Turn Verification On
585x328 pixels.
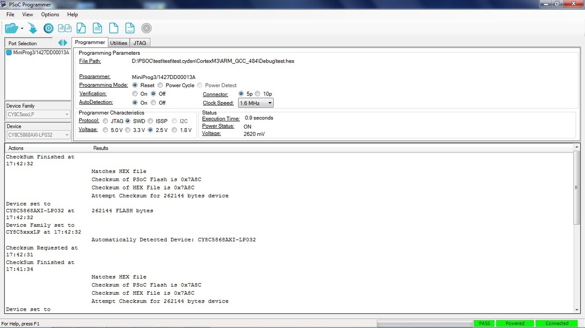(135, 94)
